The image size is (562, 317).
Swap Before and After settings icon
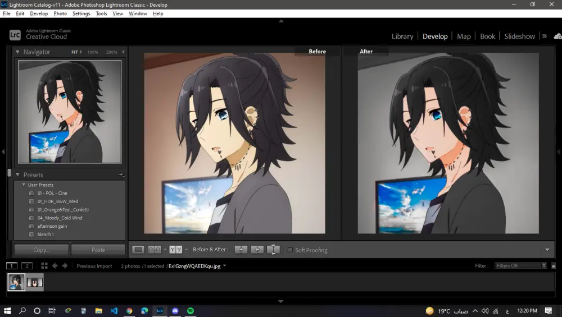pyautogui.click(x=273, y=250)
